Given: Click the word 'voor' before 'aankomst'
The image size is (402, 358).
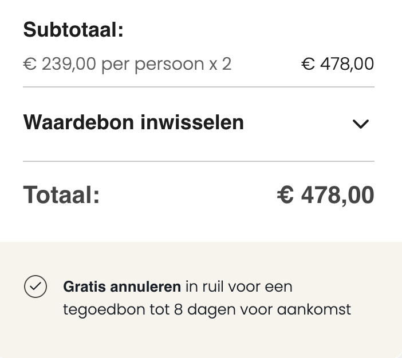Looking at the screenshot, I should click(x=258, y=309).
